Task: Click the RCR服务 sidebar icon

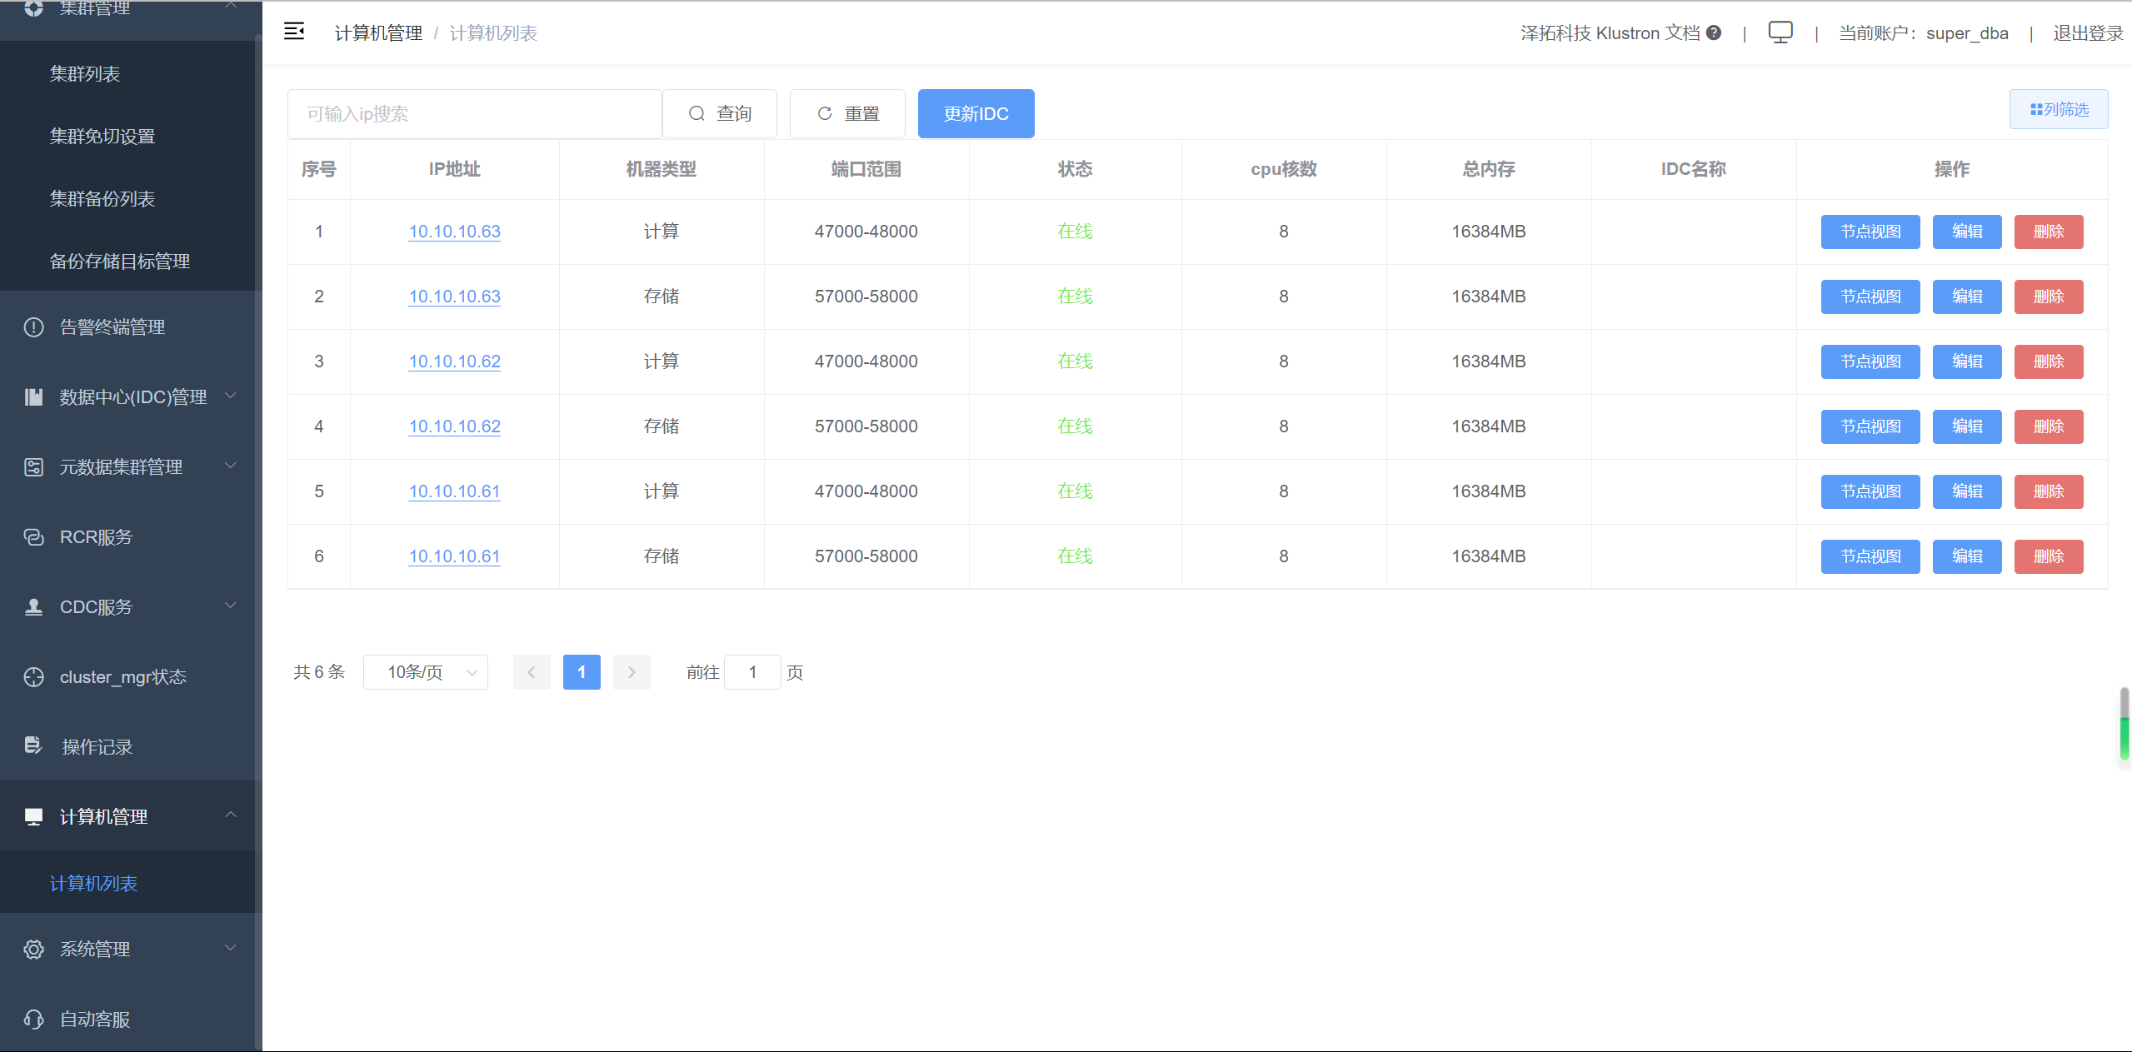Action: (33, 537)
